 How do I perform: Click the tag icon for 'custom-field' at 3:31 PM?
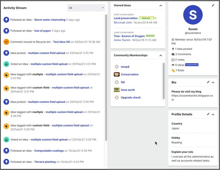tap(6, 88)
